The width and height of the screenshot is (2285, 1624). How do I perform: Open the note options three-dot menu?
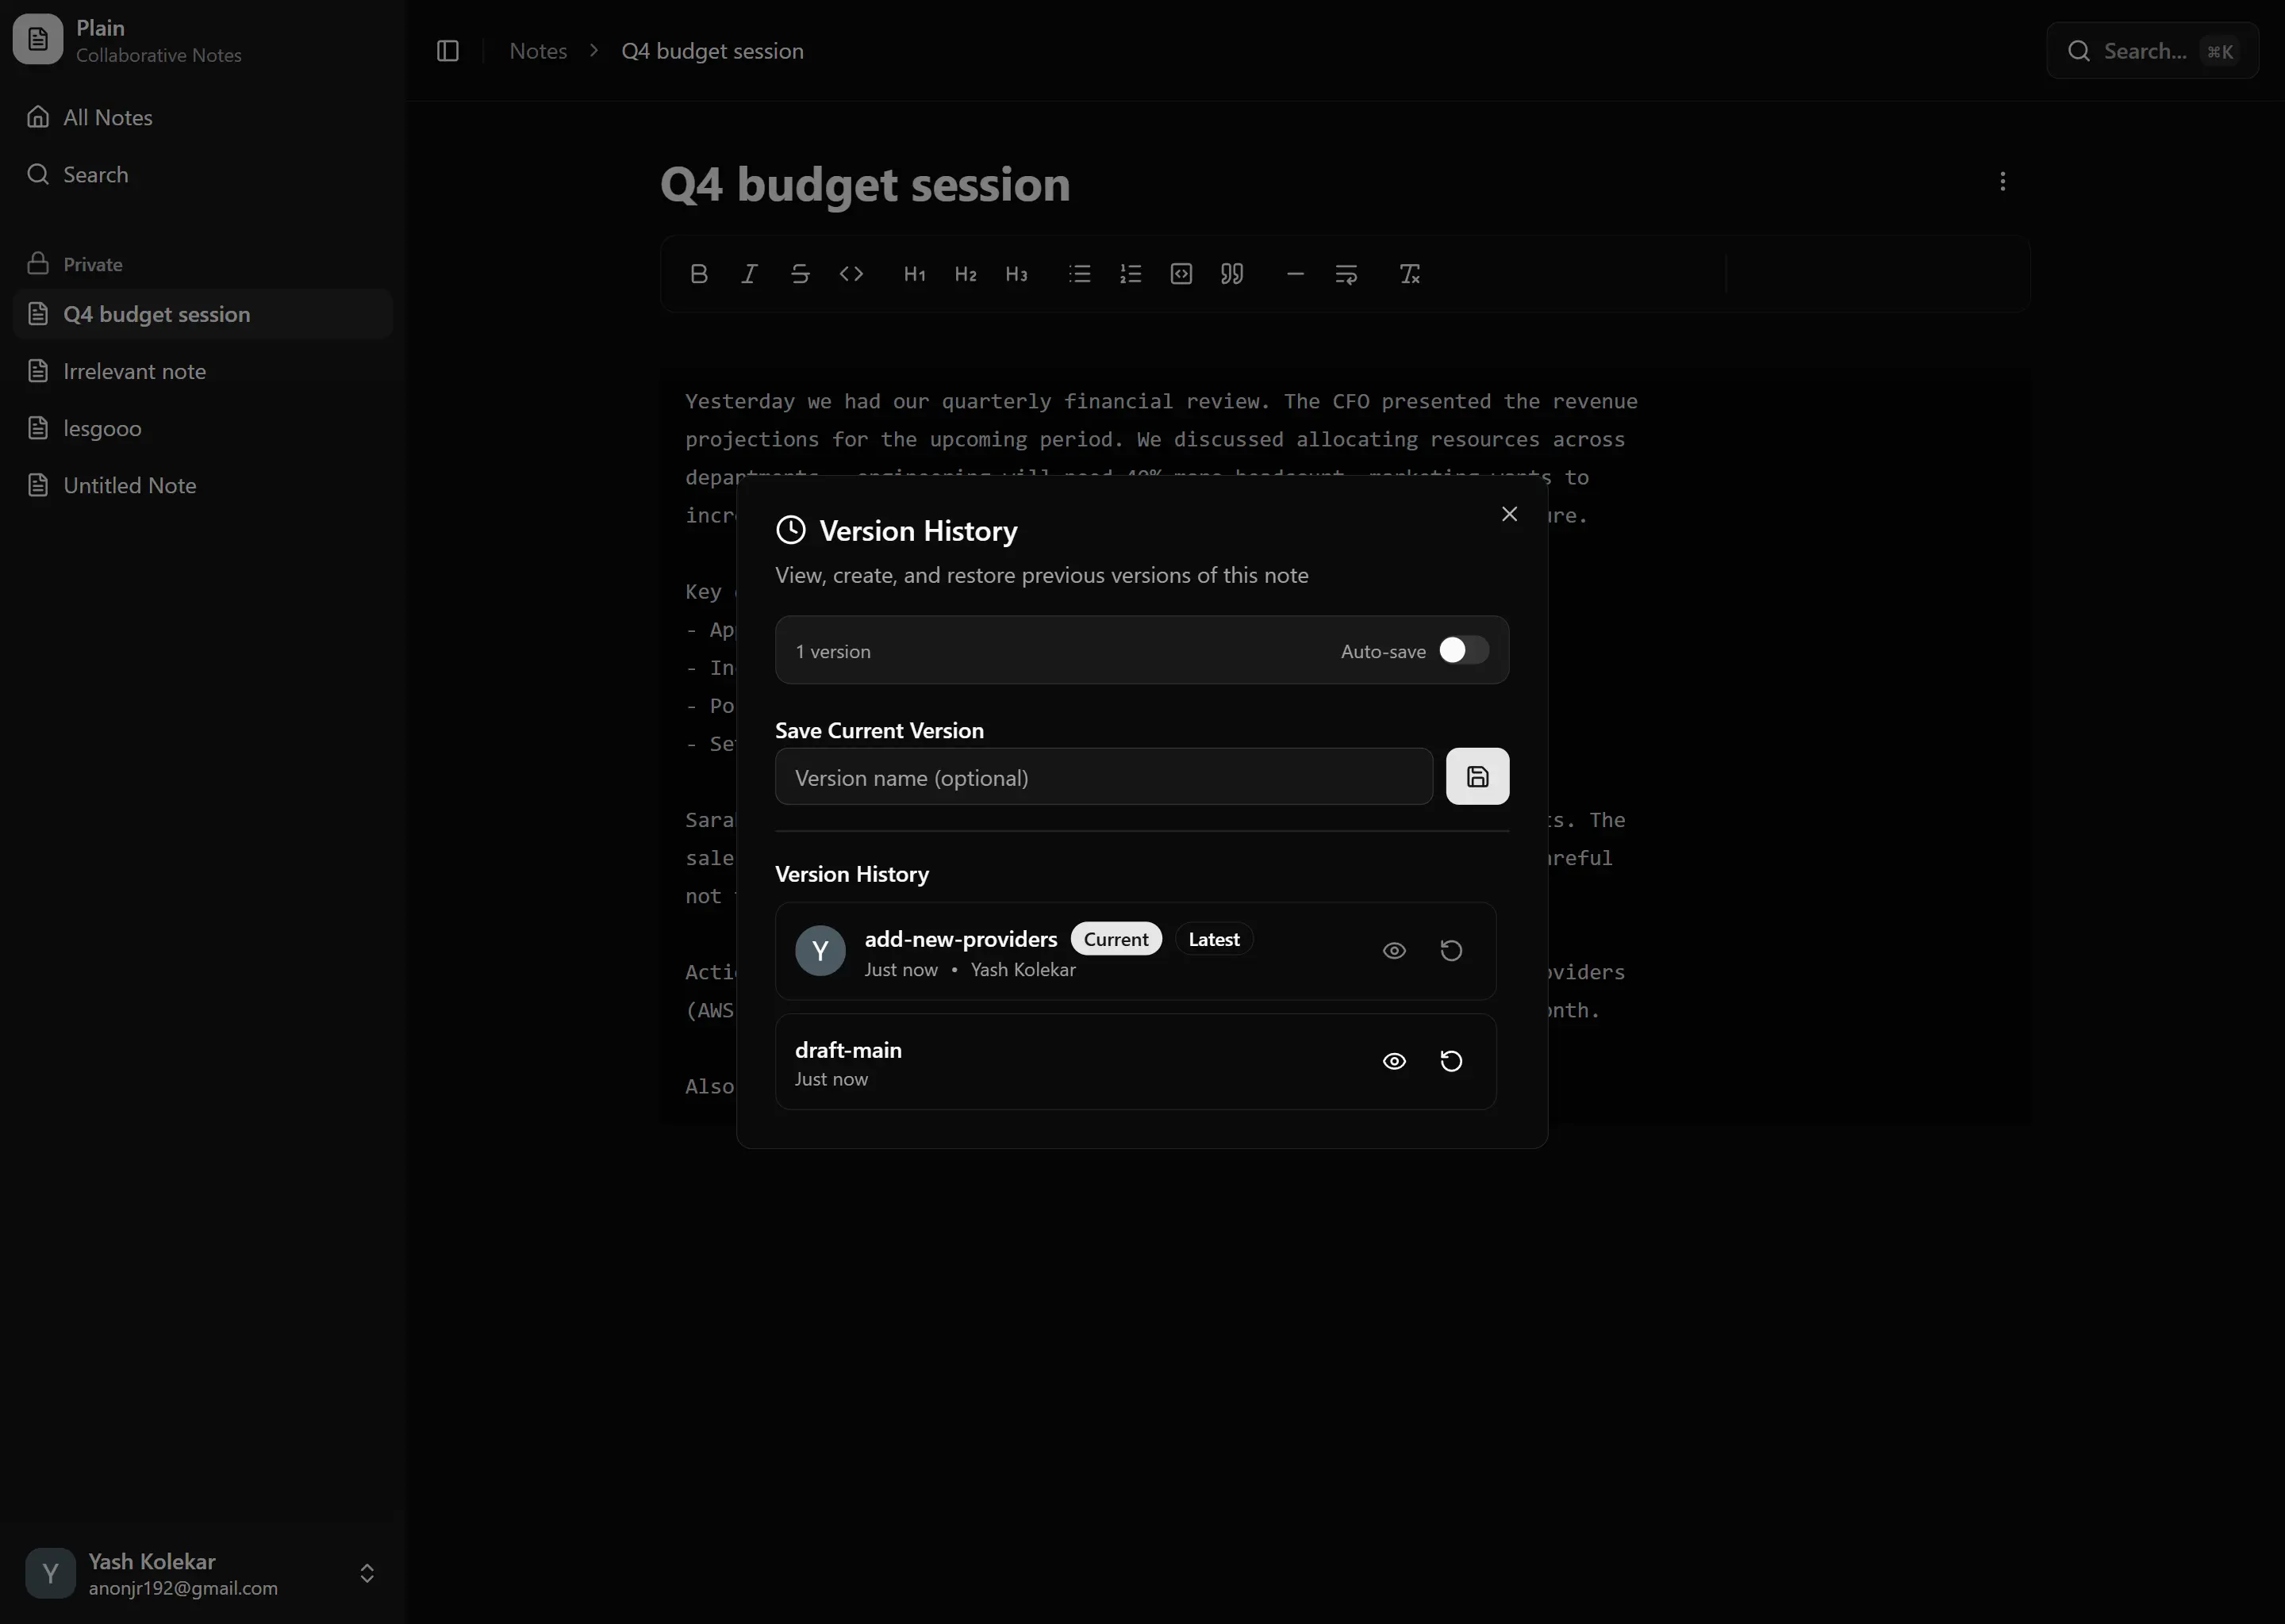(2003, 181)
